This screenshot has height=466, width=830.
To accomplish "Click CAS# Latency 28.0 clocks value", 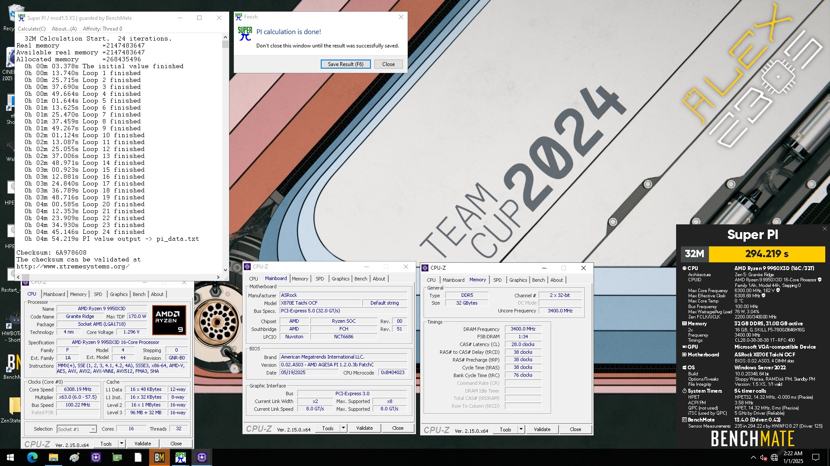I will 523,344.
